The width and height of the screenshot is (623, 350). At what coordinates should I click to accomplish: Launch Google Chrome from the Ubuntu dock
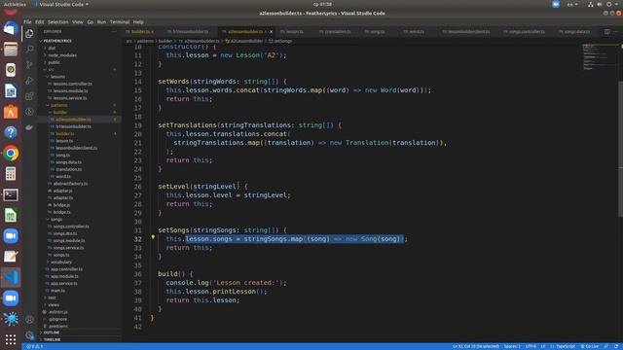point(11,154)
